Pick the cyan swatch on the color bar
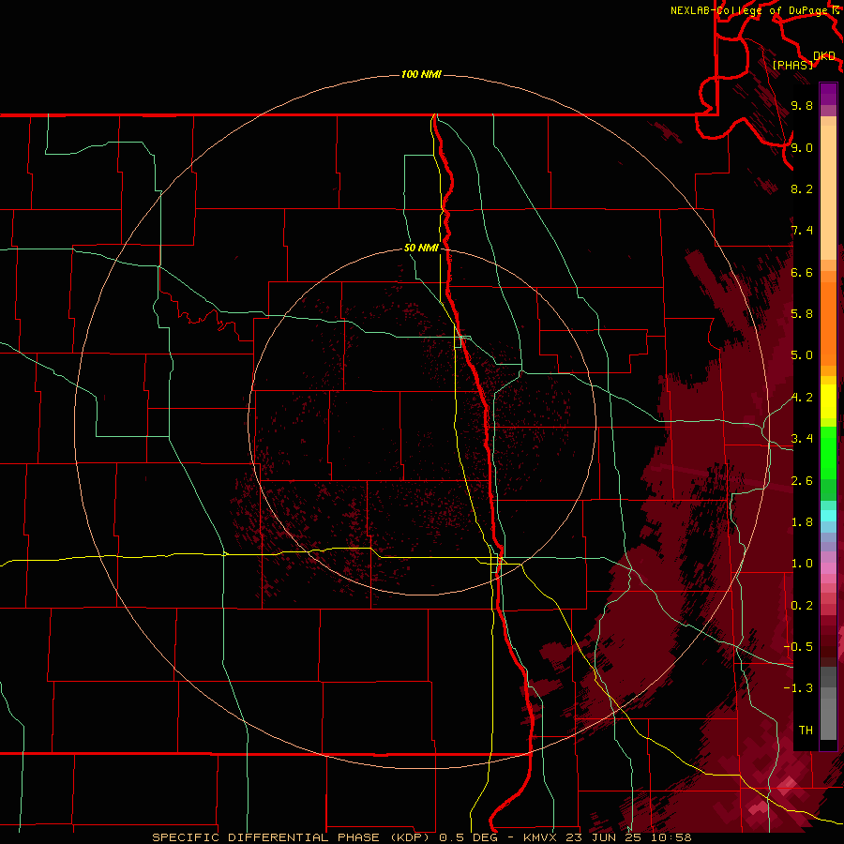This screenshot has width=844, height=844. pos(828,516)
